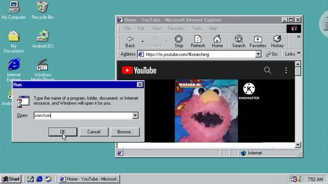
Task: Click YouTube search magnifier icon
Action: pyautogui.click(x=268, y=70)
